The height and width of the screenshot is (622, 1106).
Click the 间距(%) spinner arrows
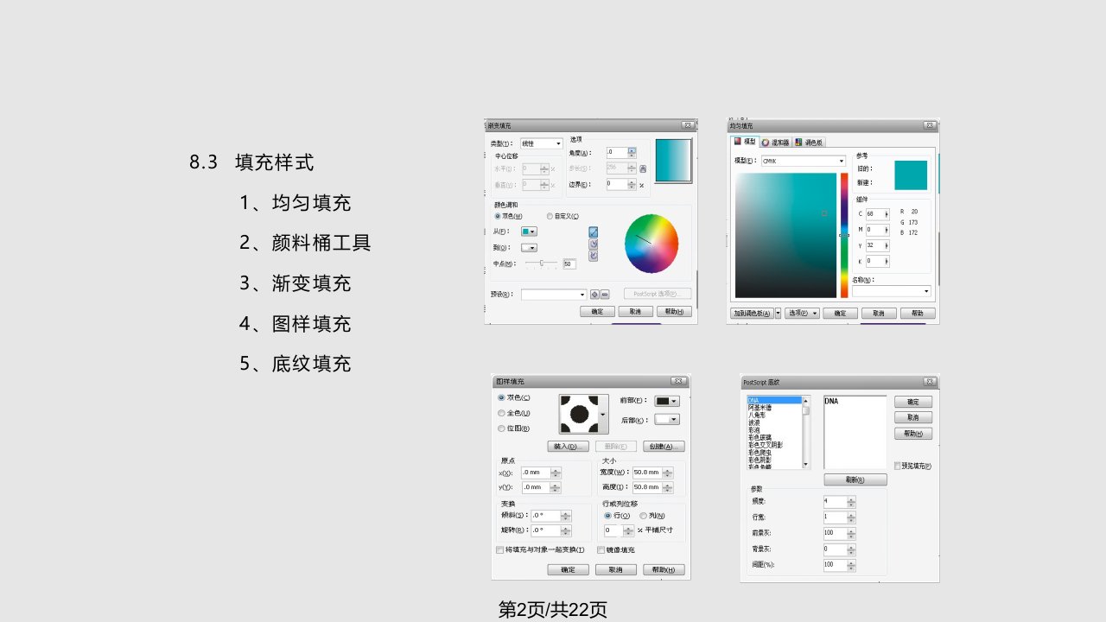[851, 565]
